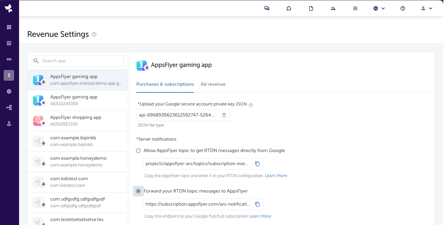Click the uploaded api-6968939623612592747 file name
This screenshot has height=225, width=444.
point(176,115)
